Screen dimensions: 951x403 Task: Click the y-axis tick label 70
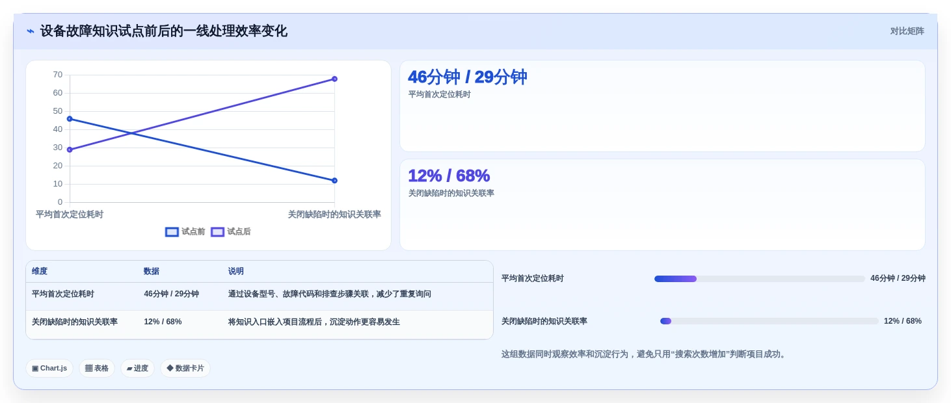[58, 75]
